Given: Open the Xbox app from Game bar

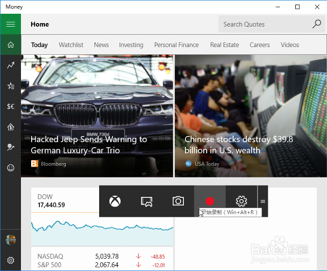Looking at the screenshot, I should (115, 201).
